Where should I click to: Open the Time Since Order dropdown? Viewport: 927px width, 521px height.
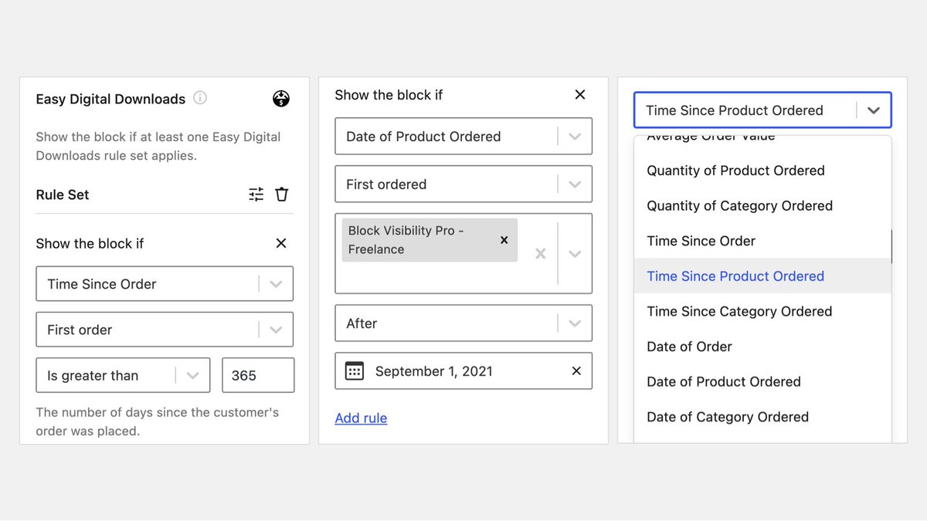[x=165, y=284]
